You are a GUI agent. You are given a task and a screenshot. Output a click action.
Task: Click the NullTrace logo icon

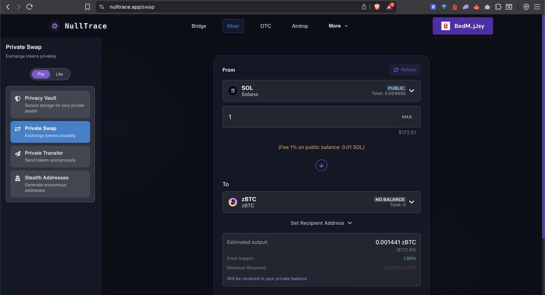click(54, 26)
